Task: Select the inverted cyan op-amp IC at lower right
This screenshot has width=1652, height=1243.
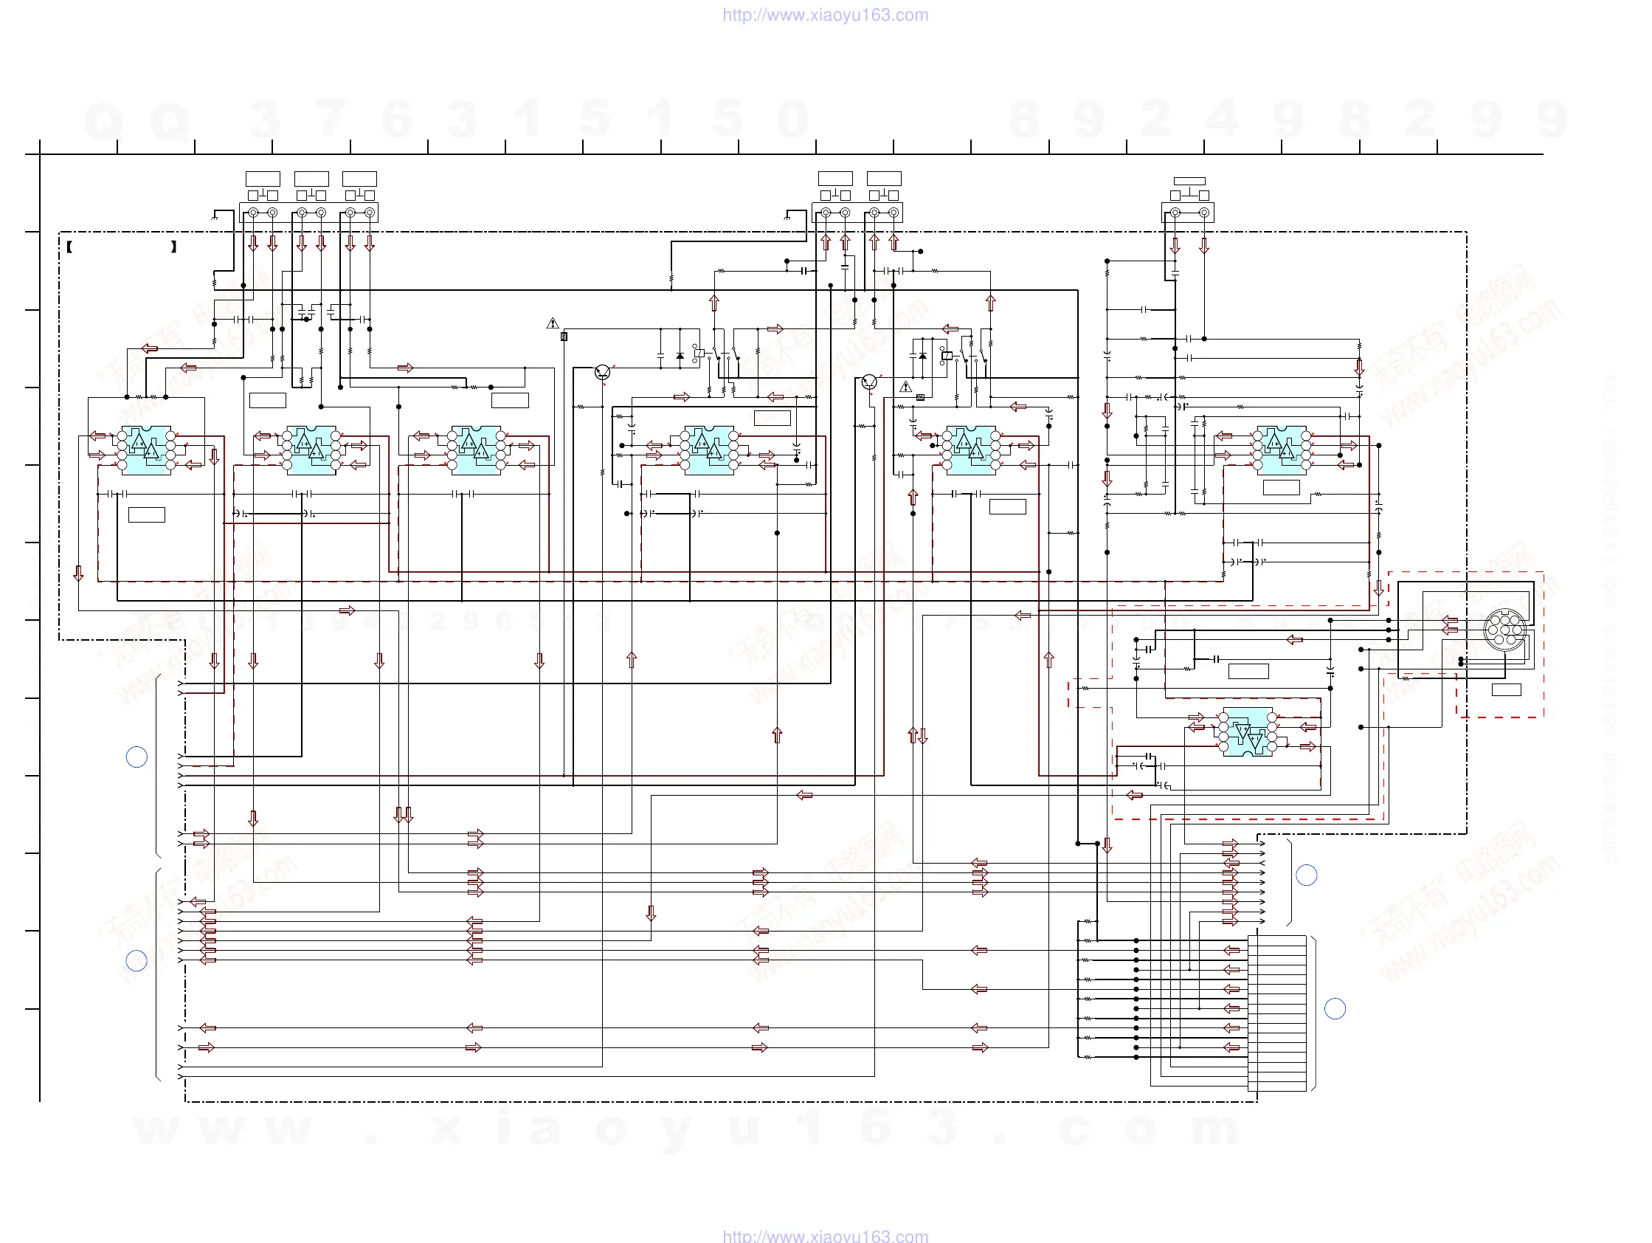Action: click(1247, 732)
